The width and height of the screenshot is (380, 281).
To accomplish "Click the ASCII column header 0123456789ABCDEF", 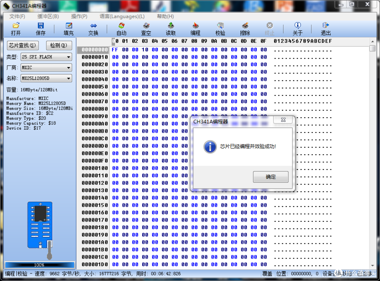I will click(303, 41).
